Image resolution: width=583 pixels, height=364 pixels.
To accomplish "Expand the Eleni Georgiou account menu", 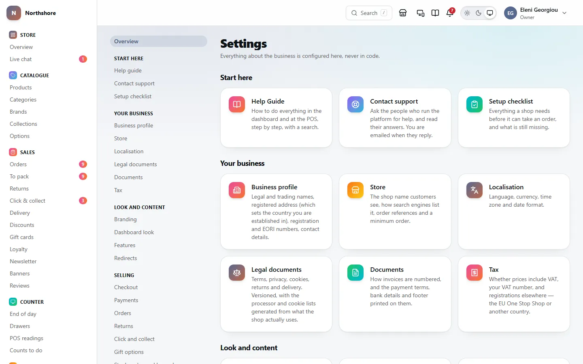I will click(535, 13).
